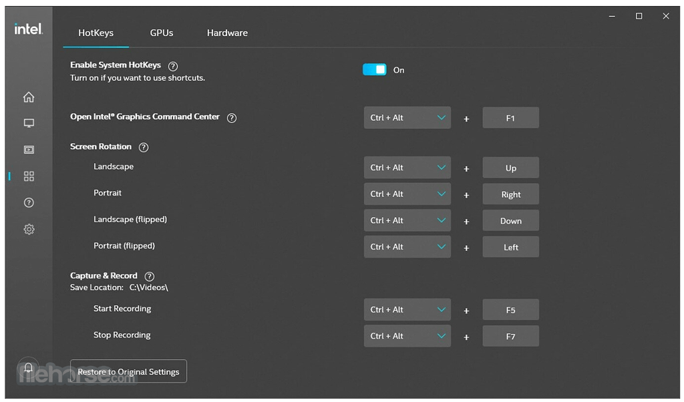Screen dimensions: 684x402
Task: Expand the Portrait (flipped) modifier dropdown
Action: click(407, 247)
